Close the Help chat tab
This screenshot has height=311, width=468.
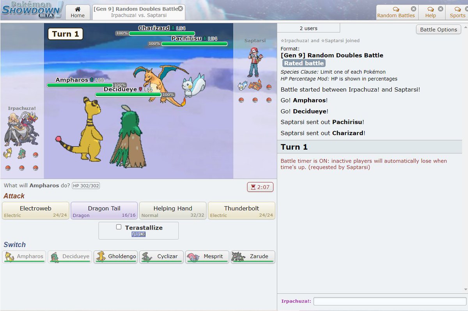pos(440,9)
